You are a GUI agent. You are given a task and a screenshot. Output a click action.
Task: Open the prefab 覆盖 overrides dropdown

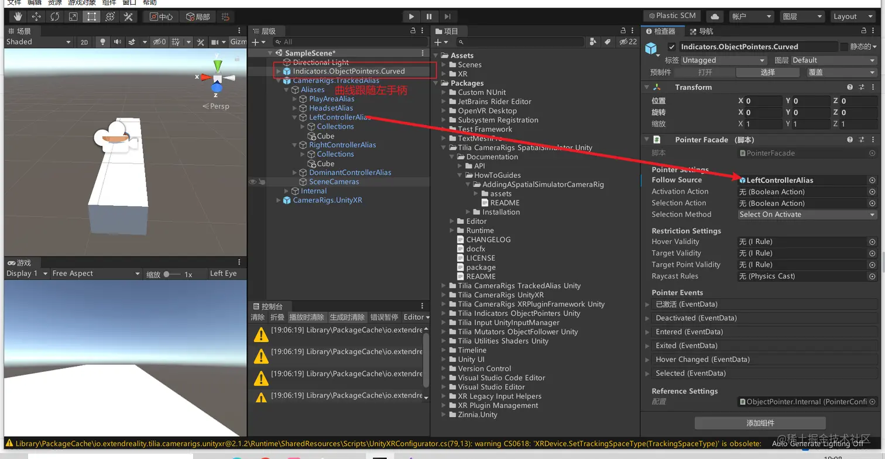842,73
